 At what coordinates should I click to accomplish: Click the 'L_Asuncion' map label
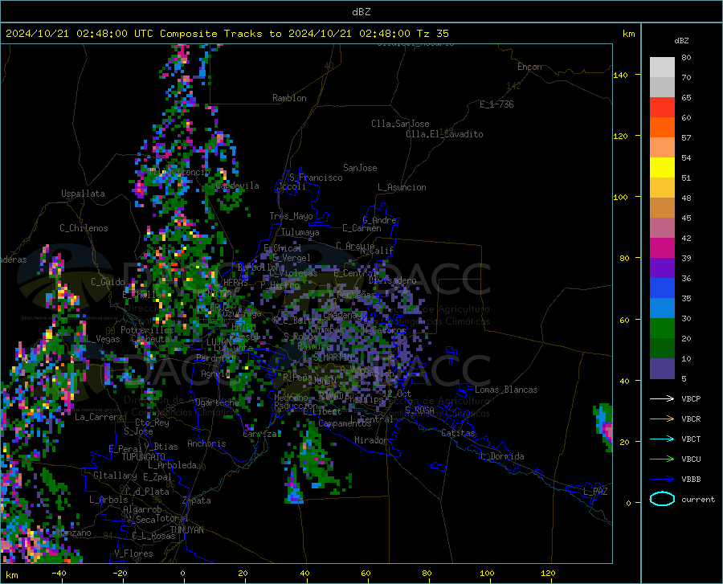pos(402,187)
